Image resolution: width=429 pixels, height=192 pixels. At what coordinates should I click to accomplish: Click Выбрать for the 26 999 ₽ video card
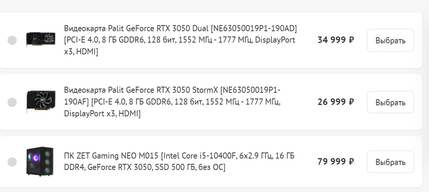(390, 102)
